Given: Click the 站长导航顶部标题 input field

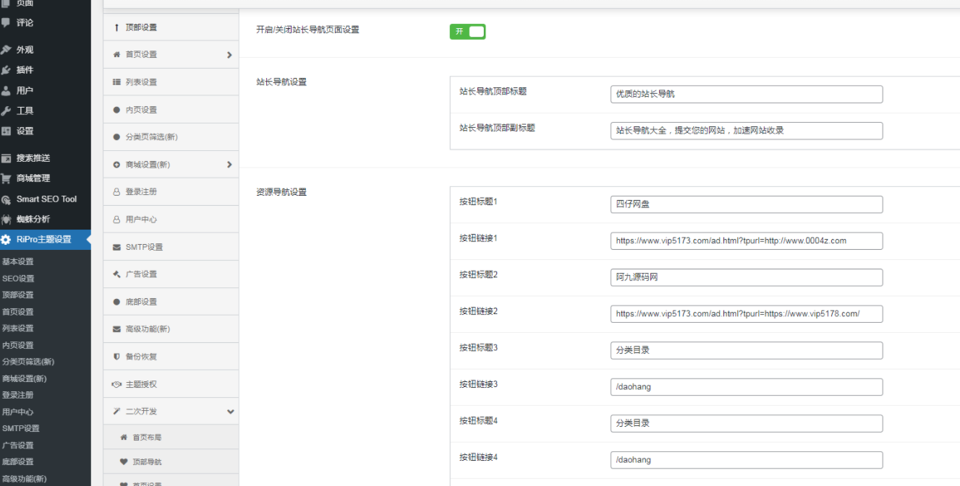Looking at the screenshot, I should coord(746,94).
